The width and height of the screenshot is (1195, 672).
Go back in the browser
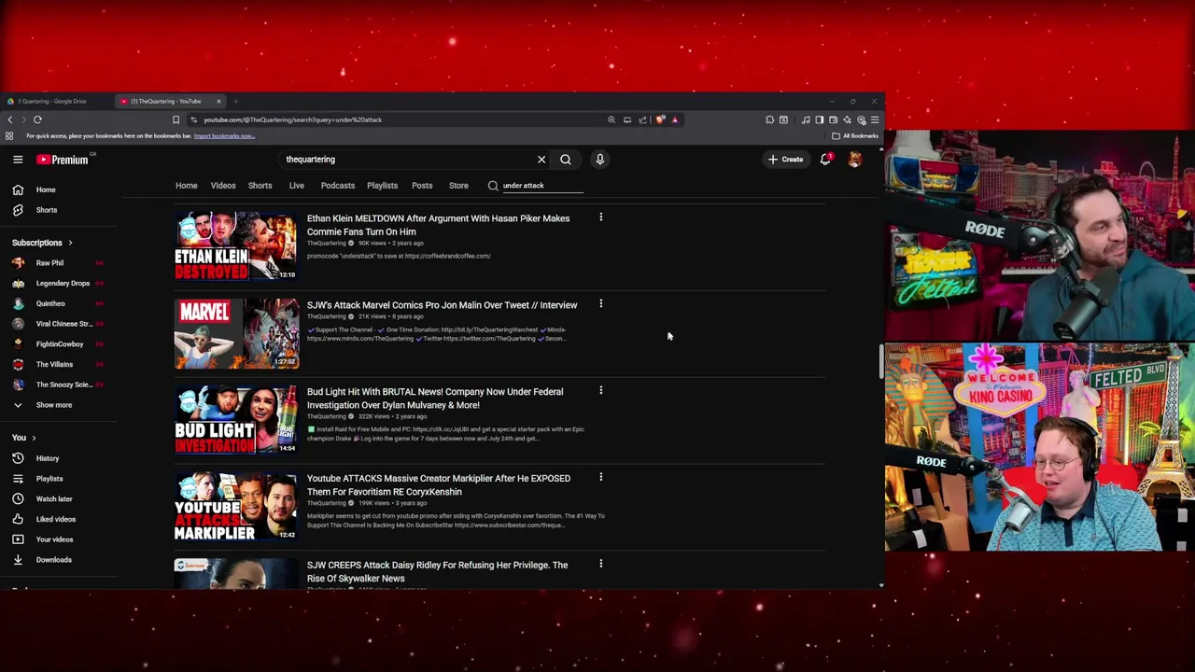(x=10, y=119)
